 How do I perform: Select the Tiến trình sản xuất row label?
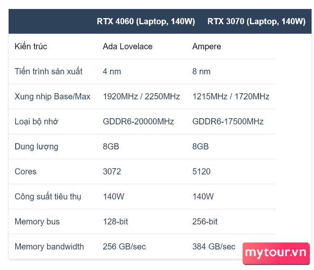(48, 71)
